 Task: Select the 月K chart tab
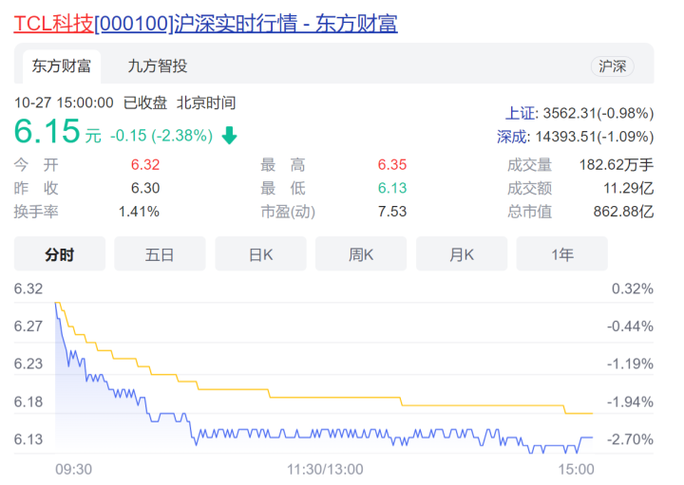tap(462, 254)
